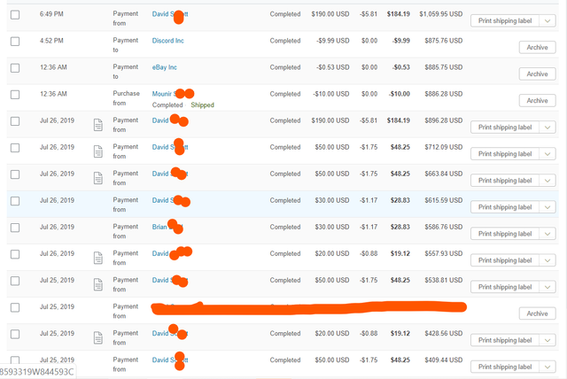Viewport: 567px width, 379px height.
Task: Print shipping label in $896.28 USD row
Action: pos(505,128)
